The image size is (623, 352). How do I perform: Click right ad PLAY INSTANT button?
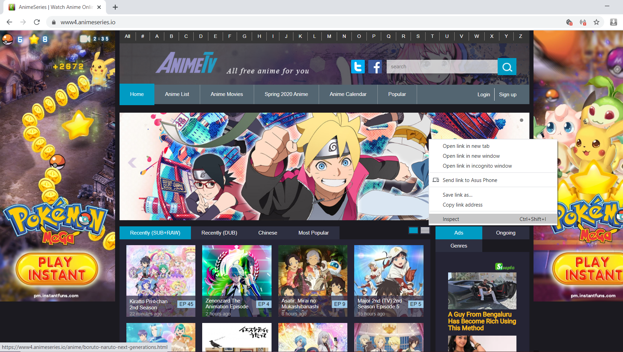[x=588, y=269]
